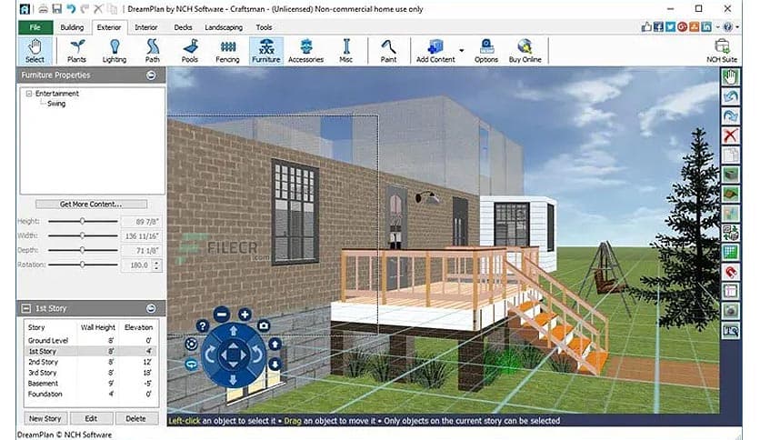
Task: Activate the Path tool
Action: pyautogui.click(x=152, y=51)
